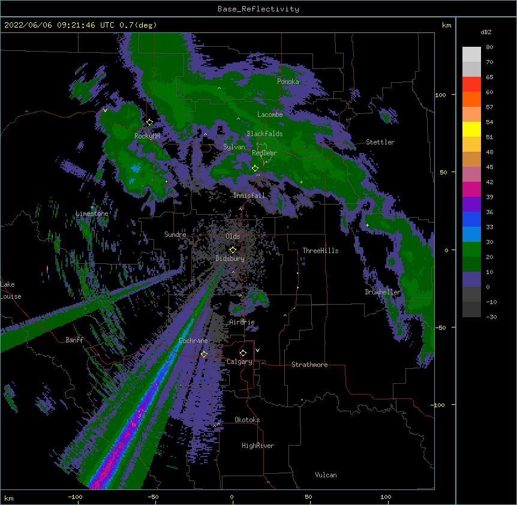Click the Okotoks town label
Viewport: 517px width, 505px height.
pyautogui.click(x=247, y=420)
